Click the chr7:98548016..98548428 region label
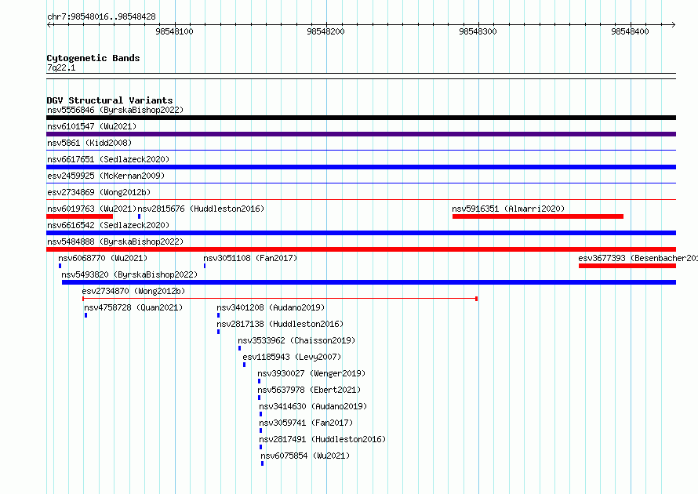The width and height of the screenshot is (698, 494). (101, 16)
